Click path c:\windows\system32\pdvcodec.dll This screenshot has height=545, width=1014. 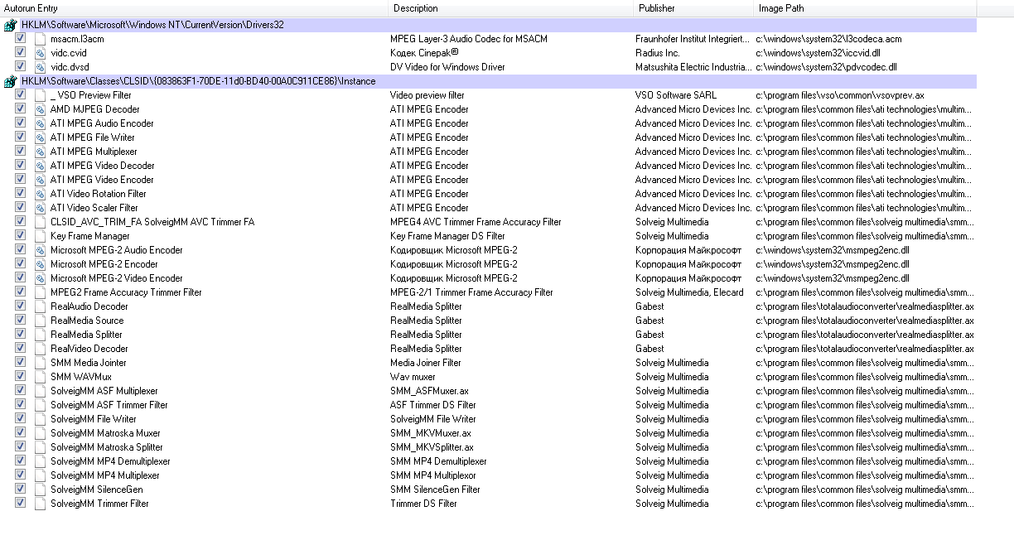click(x=827, y=67)
